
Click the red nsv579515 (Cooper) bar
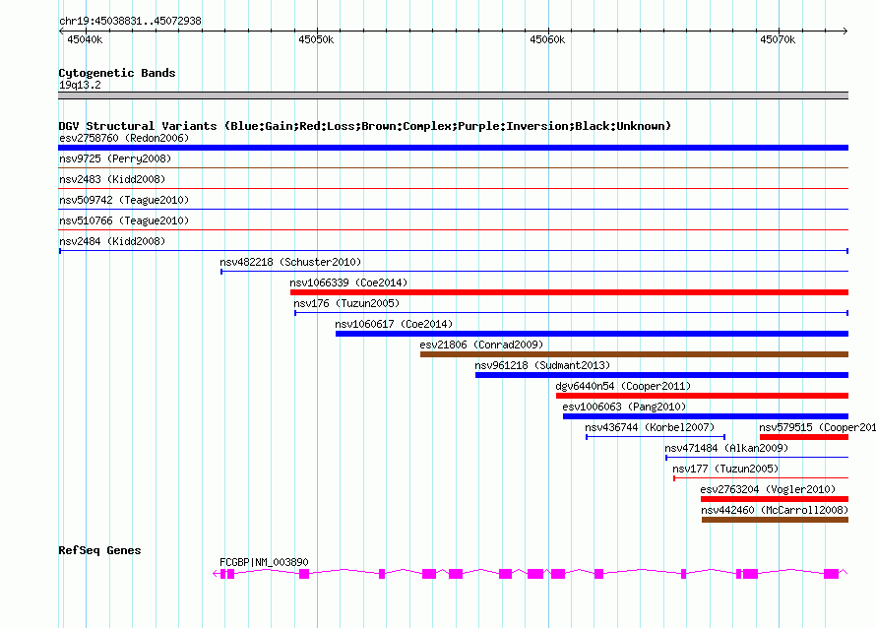click(803, 437)
